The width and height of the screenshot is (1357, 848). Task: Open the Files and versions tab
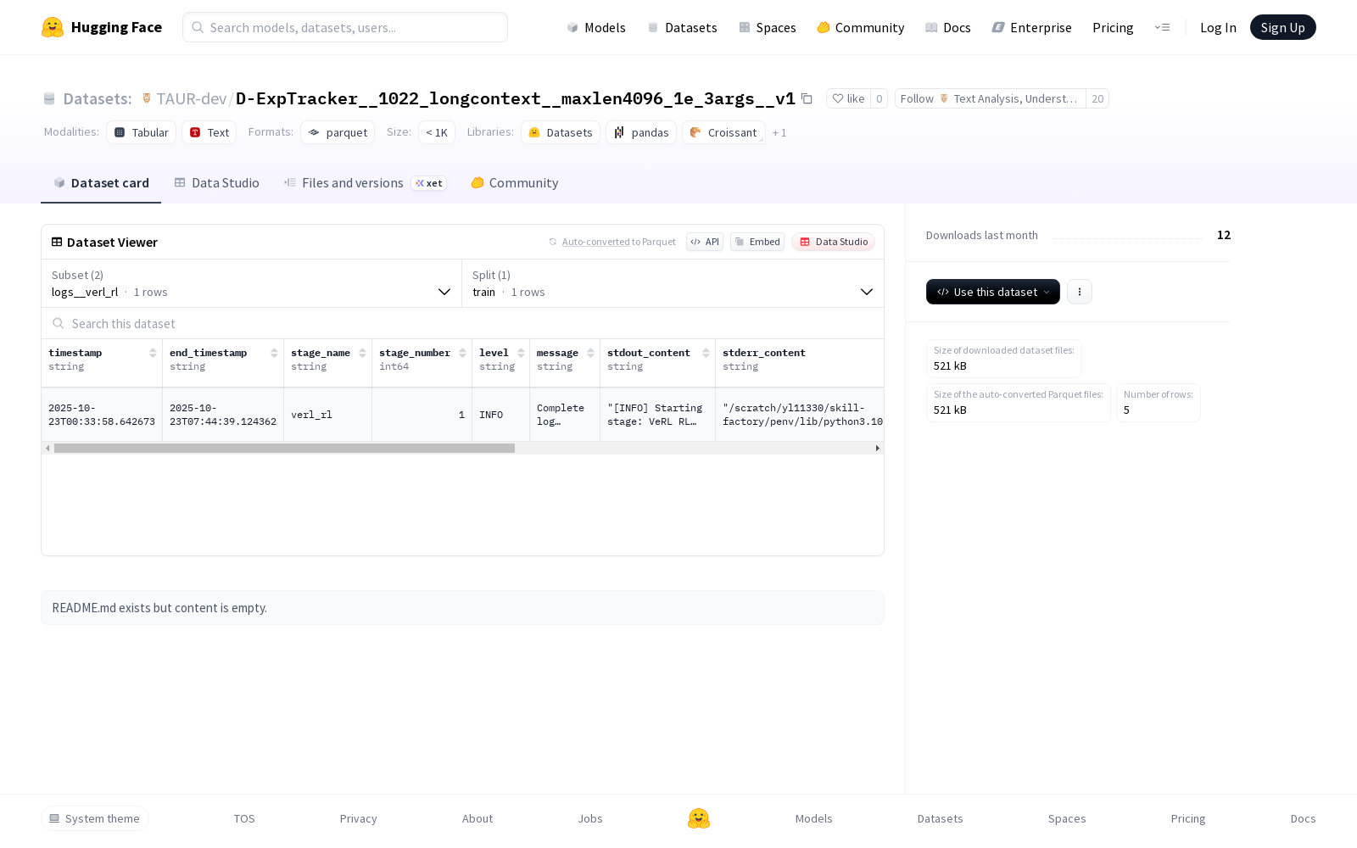[365, 183]
